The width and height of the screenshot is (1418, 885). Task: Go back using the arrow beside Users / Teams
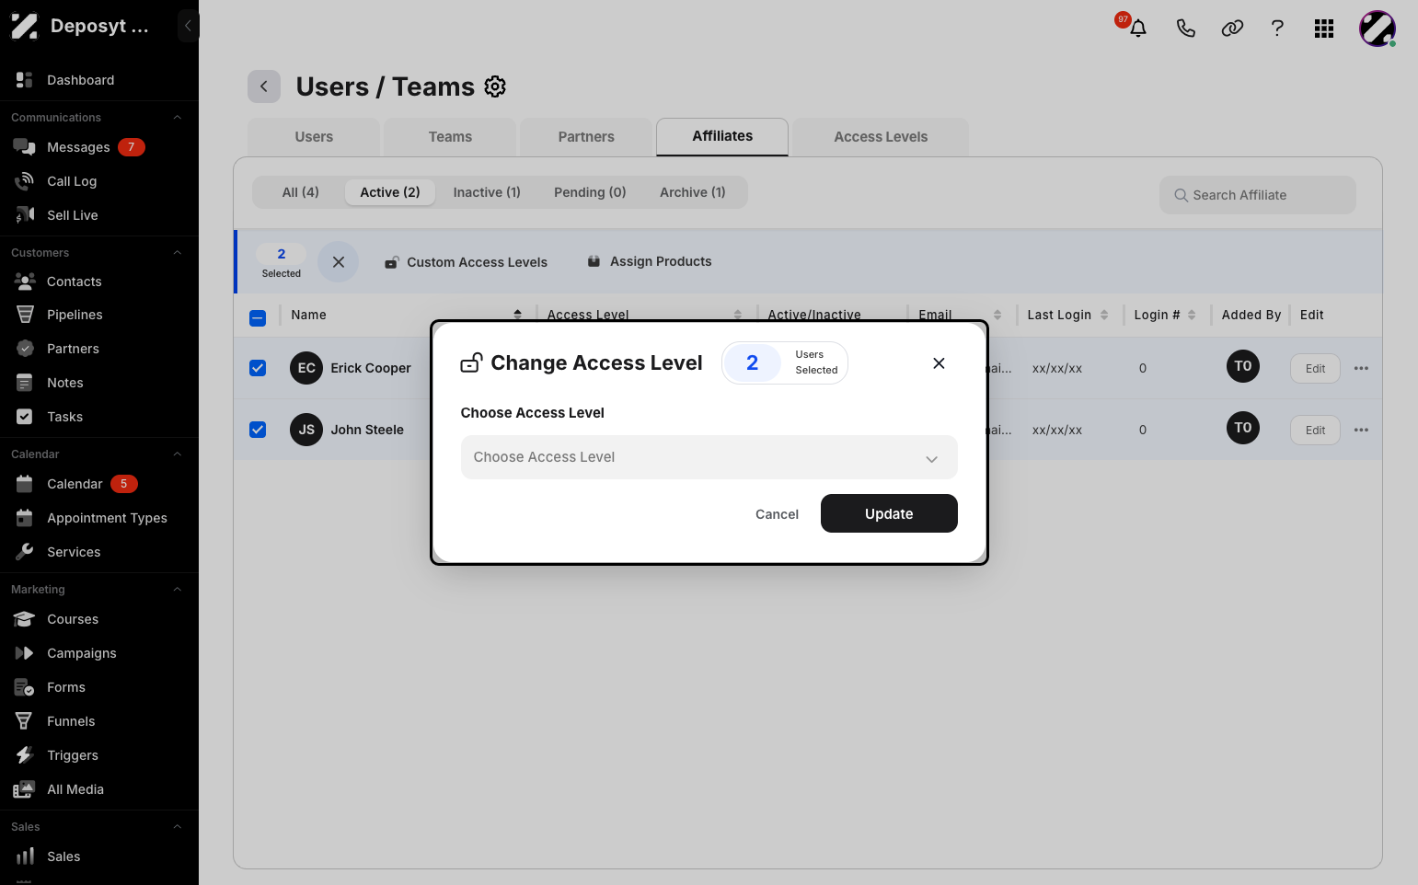coord(264,86)
